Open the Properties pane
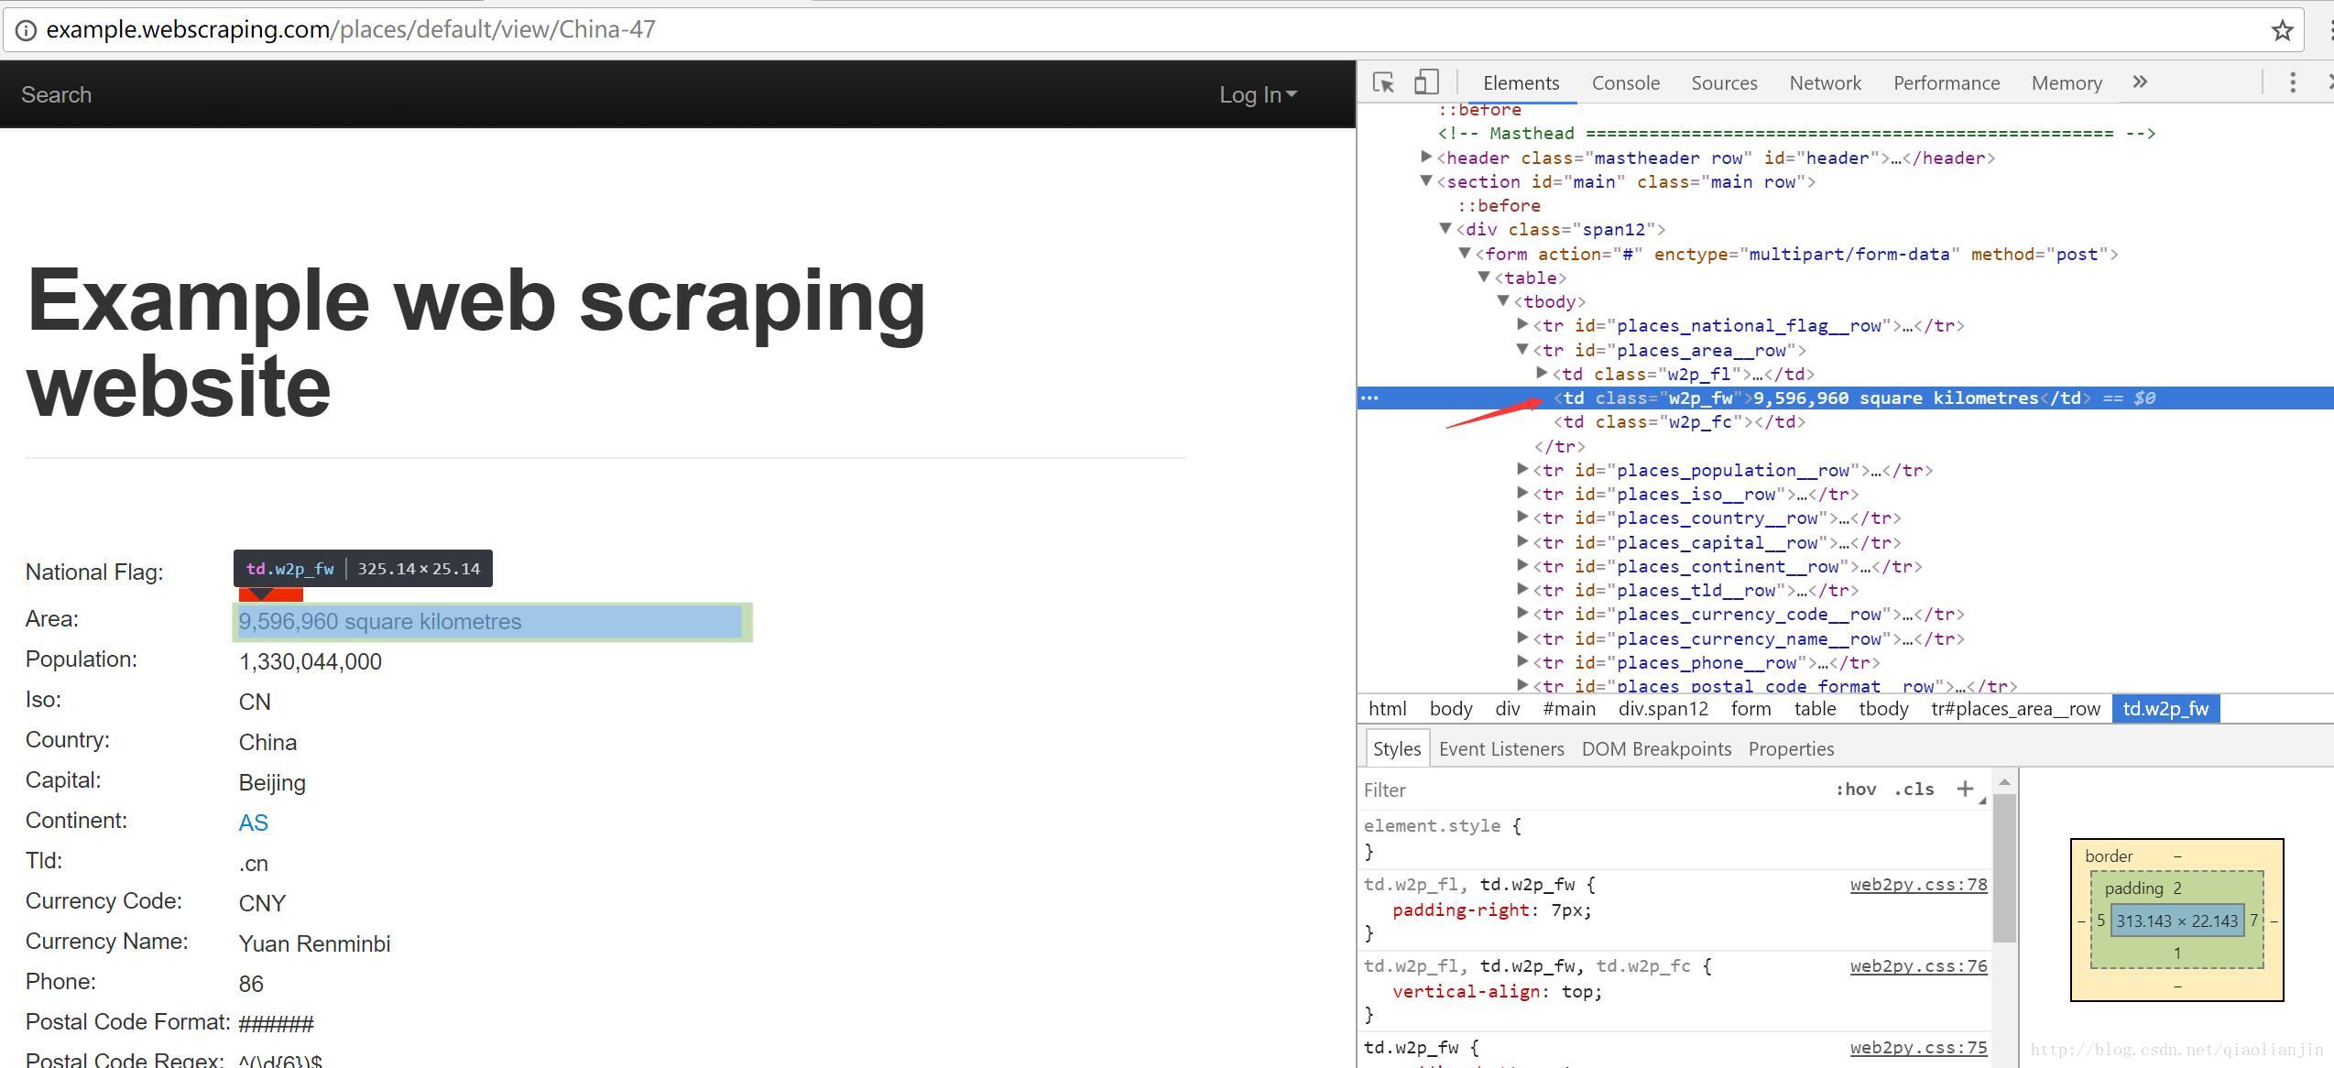 [x=1791, y=748]
